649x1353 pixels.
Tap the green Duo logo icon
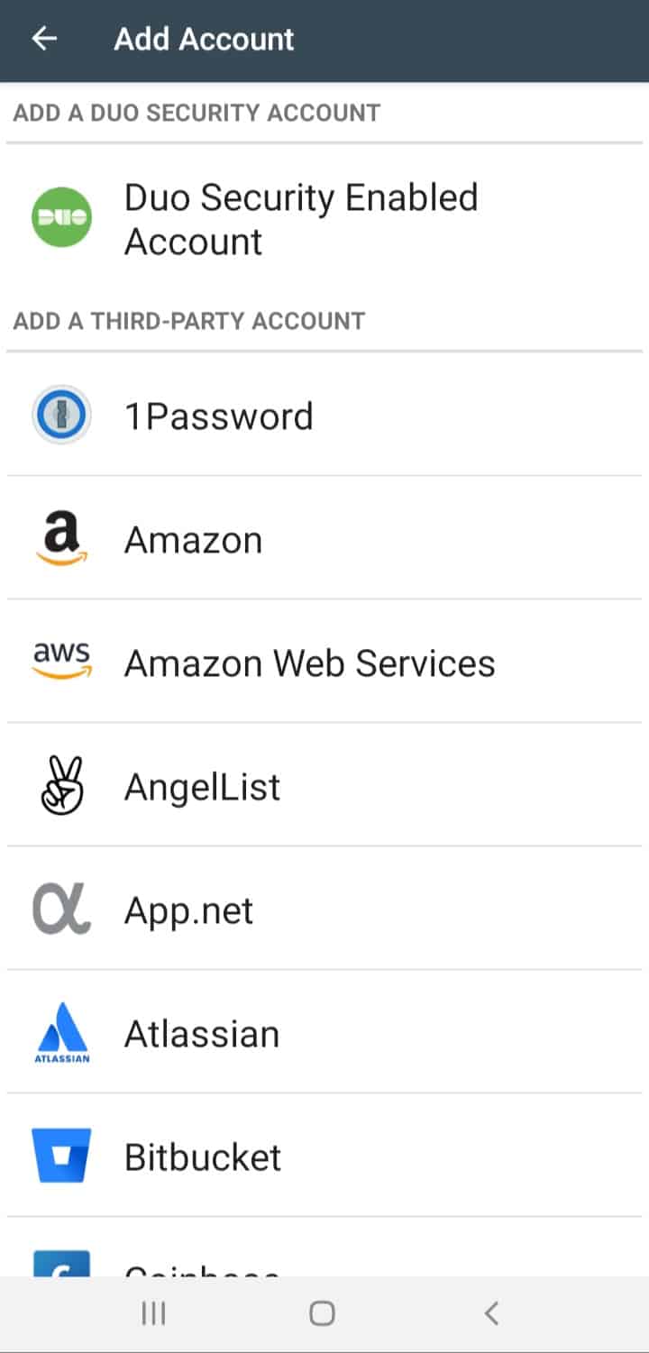point(61,217)
